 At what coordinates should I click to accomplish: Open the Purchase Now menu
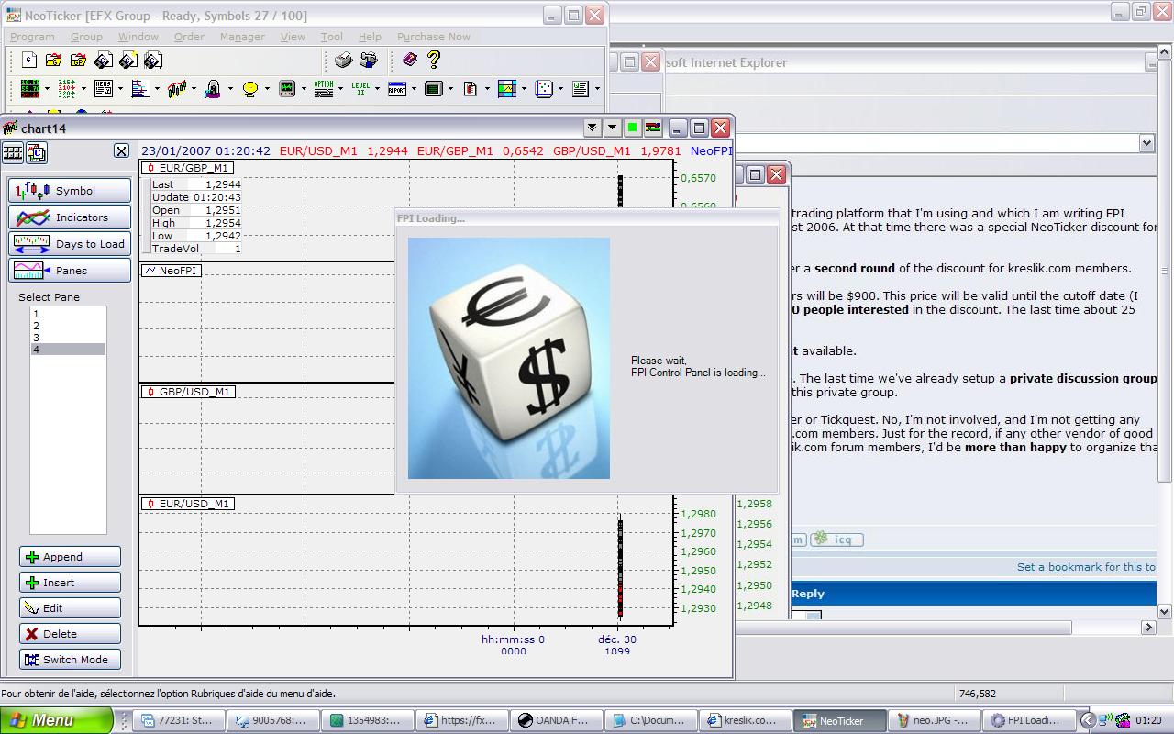point(433,37)
